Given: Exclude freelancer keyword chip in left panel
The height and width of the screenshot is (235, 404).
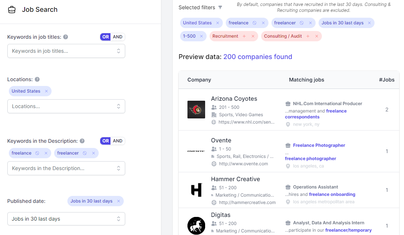Looking at the screenshot, I should tap(85, 153).
